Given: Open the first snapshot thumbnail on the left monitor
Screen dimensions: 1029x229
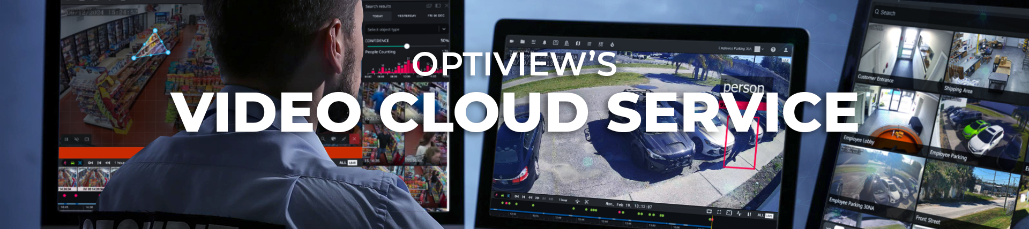Looking at the screenshot, I should [68, 179].
